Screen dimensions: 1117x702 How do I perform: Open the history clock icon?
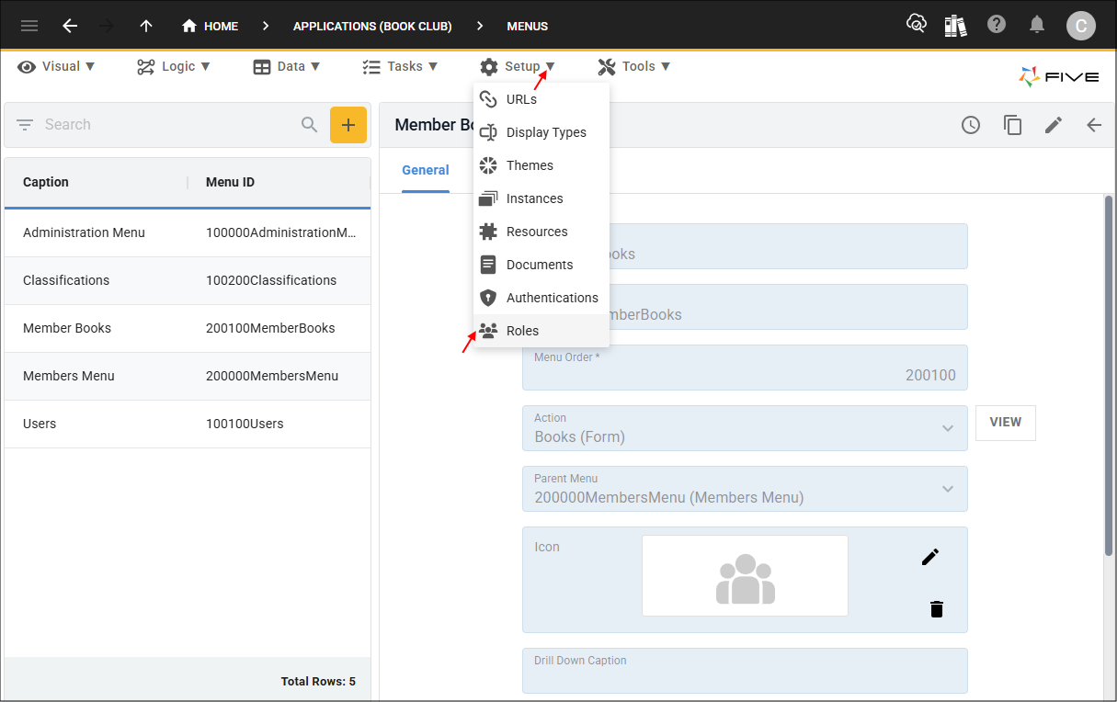click(x=971, y=125)
